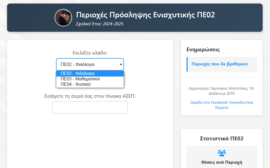This screenshot has width=270, height=168.
Task: Click the 'Επιλέξτε κλάδο:' label
Action: pos(90,53)
